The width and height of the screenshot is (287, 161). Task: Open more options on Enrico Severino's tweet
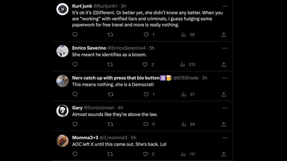225,48
